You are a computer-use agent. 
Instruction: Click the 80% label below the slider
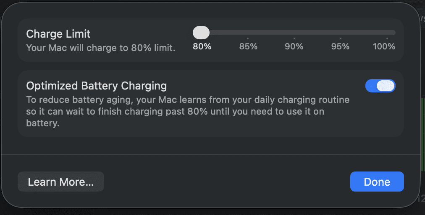(x=202, y=46)
